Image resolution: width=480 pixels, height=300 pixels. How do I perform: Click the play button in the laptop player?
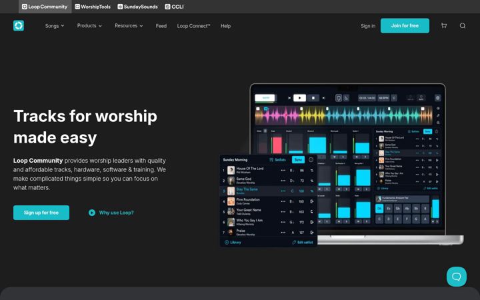coord(300,98)
